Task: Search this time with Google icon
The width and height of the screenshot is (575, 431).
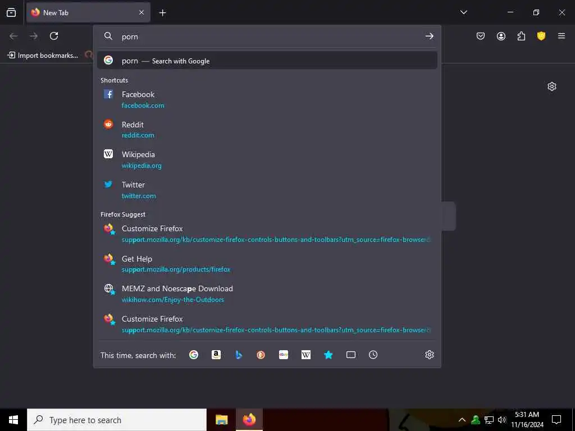Action: pyautogui.click(x=194, y=355)
